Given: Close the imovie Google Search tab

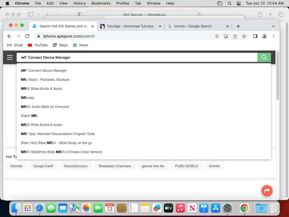Looking at the screenshot, I should tap(227, 26).
